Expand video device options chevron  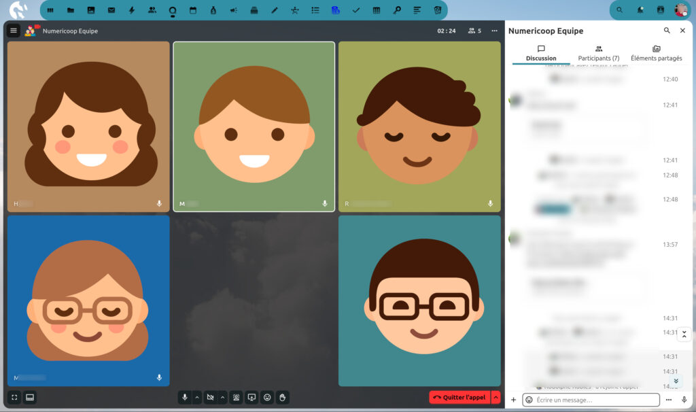coord(223,397)
